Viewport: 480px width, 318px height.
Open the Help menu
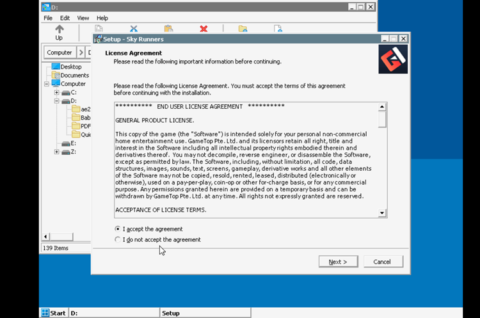[x=102, y=18]
